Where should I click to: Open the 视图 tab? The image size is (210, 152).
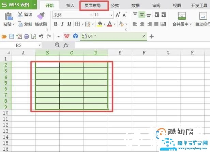177,5
